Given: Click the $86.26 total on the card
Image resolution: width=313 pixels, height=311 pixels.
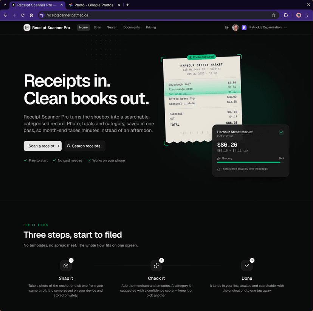Looking at the screenshot, I should point(227,145).
